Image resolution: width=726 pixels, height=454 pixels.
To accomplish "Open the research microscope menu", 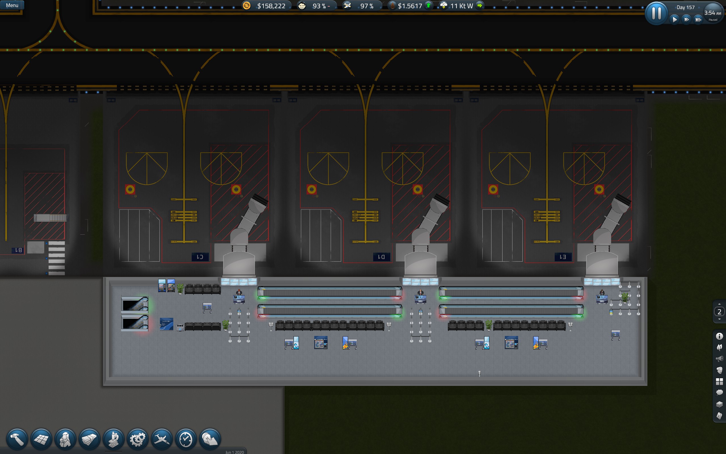I will (x=114, y=439).
